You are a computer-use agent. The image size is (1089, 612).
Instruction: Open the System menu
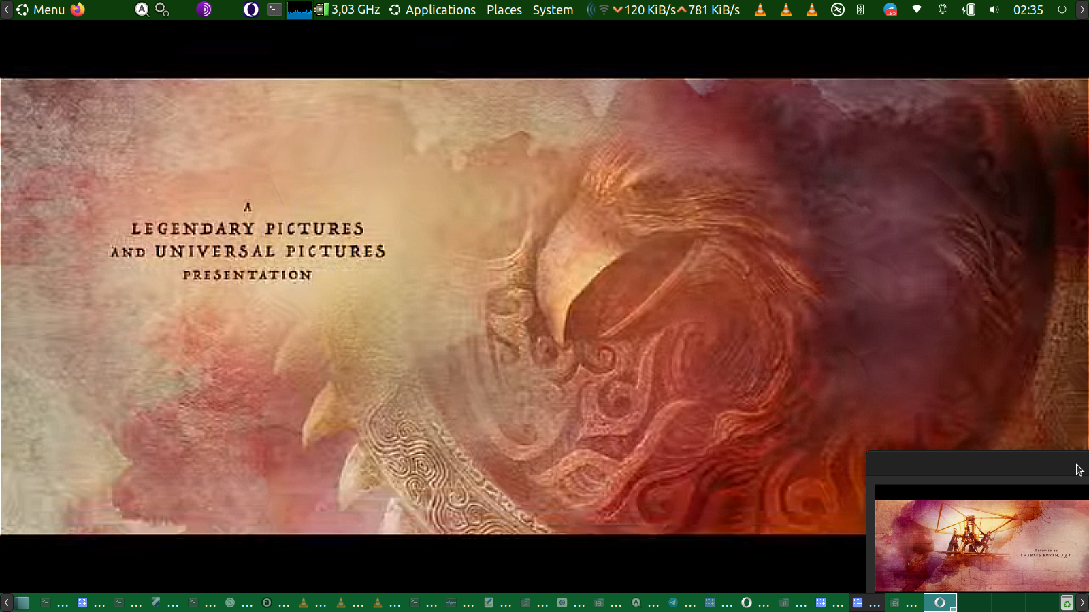pyautogui.click(x=553, y=10)
